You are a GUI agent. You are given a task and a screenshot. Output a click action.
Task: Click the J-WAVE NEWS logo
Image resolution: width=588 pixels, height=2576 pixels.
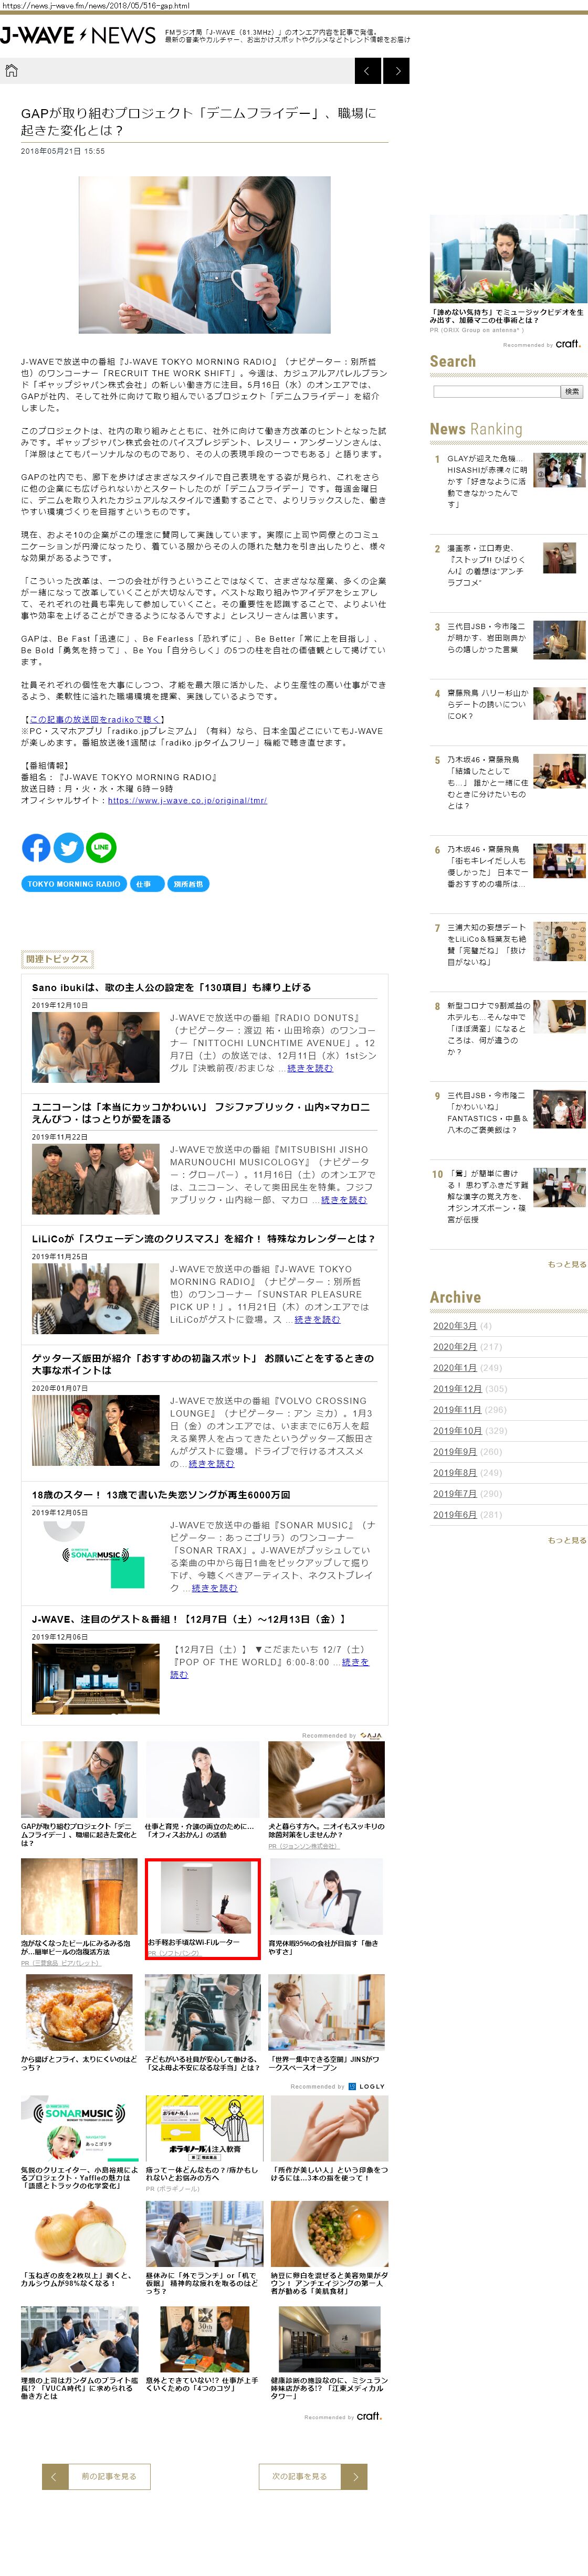(x=78, y=36)
